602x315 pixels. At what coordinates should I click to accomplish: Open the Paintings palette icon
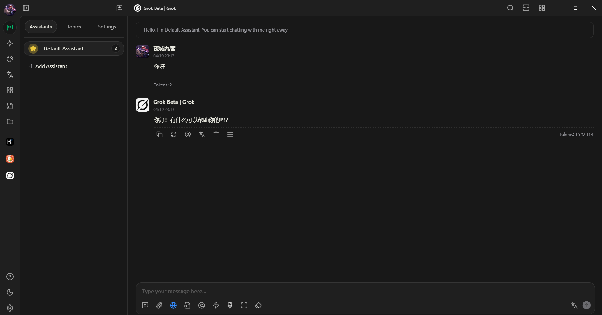point(10,59)
